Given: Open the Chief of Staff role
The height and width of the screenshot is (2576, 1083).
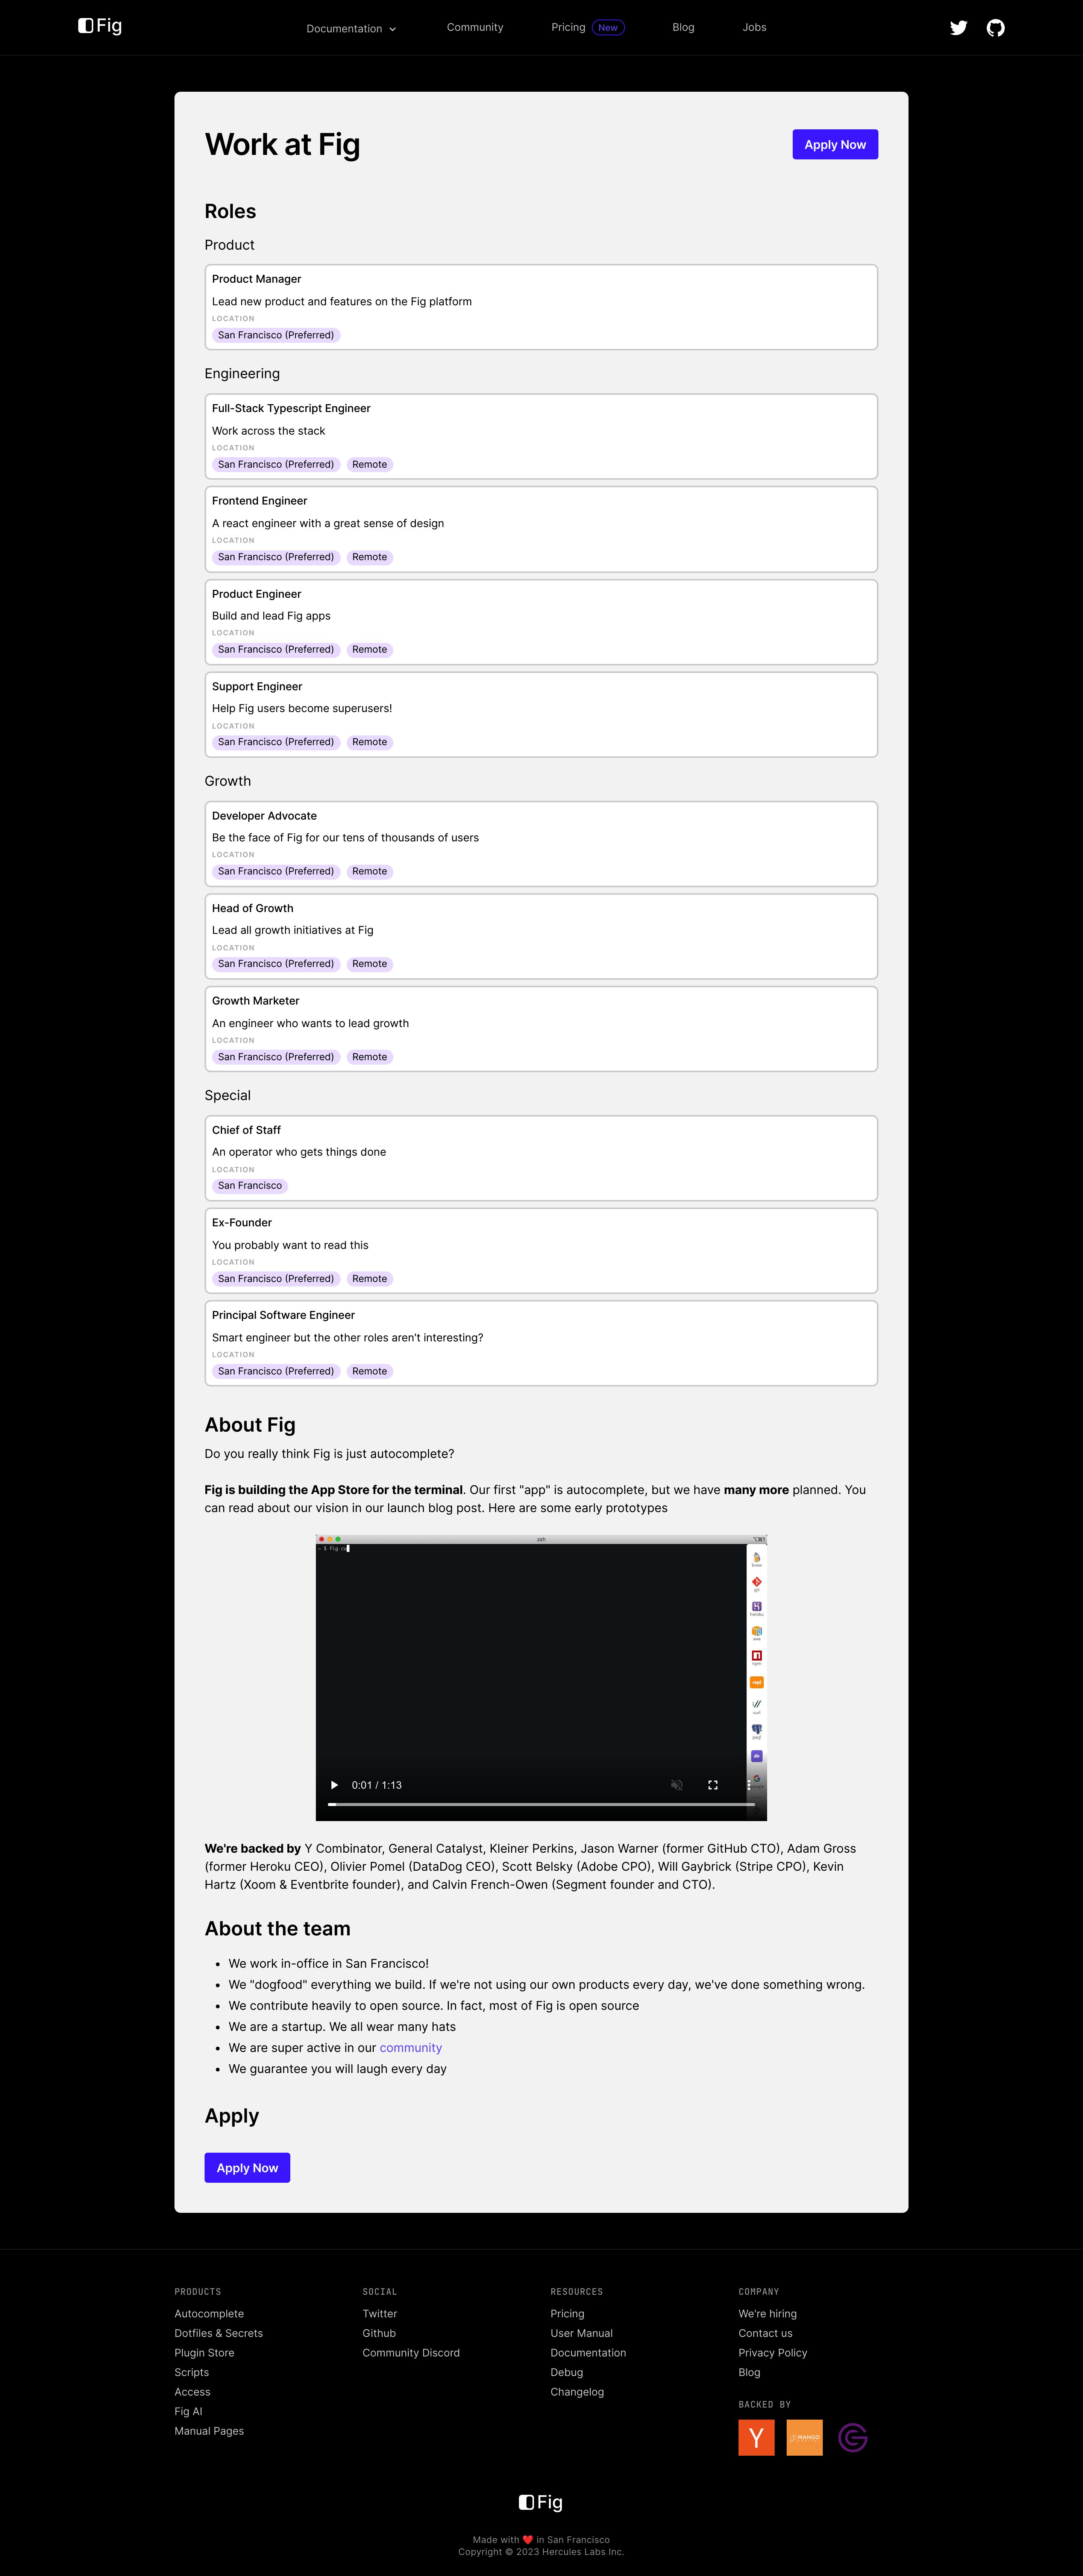Looking at the screenshot, I should click(541, 1158).
